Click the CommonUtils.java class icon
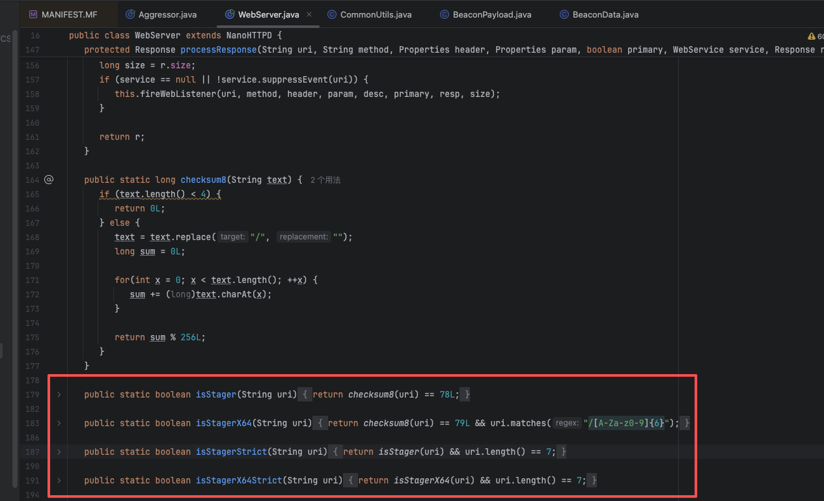 332,14
